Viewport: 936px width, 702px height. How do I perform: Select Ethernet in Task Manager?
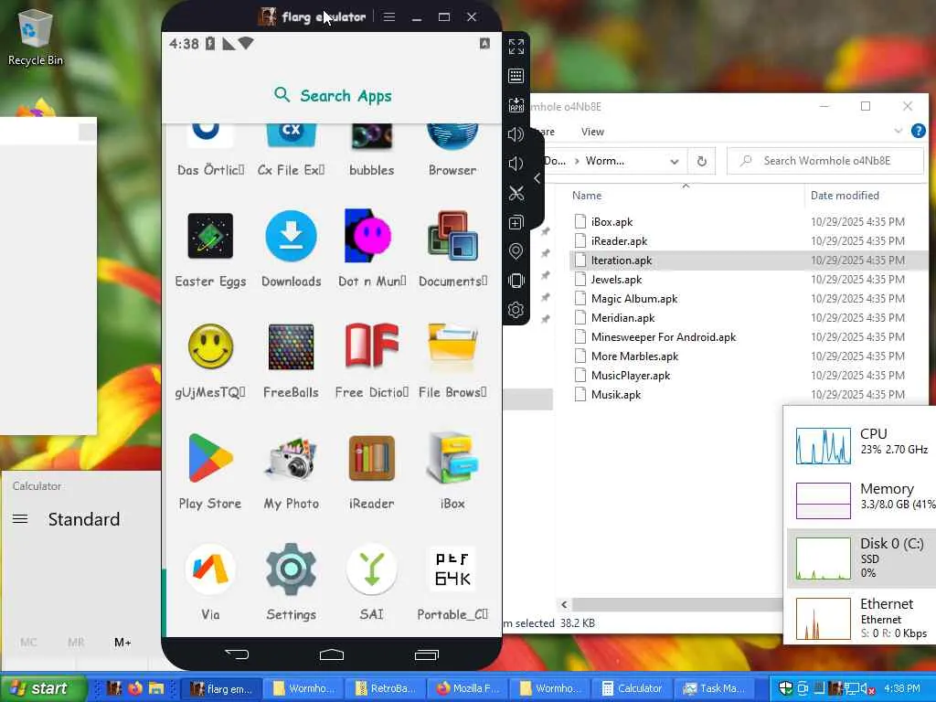coord(862,617)
